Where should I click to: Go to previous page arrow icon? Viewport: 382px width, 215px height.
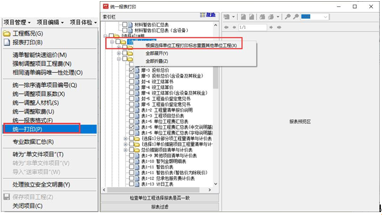[x=234, y=27]
